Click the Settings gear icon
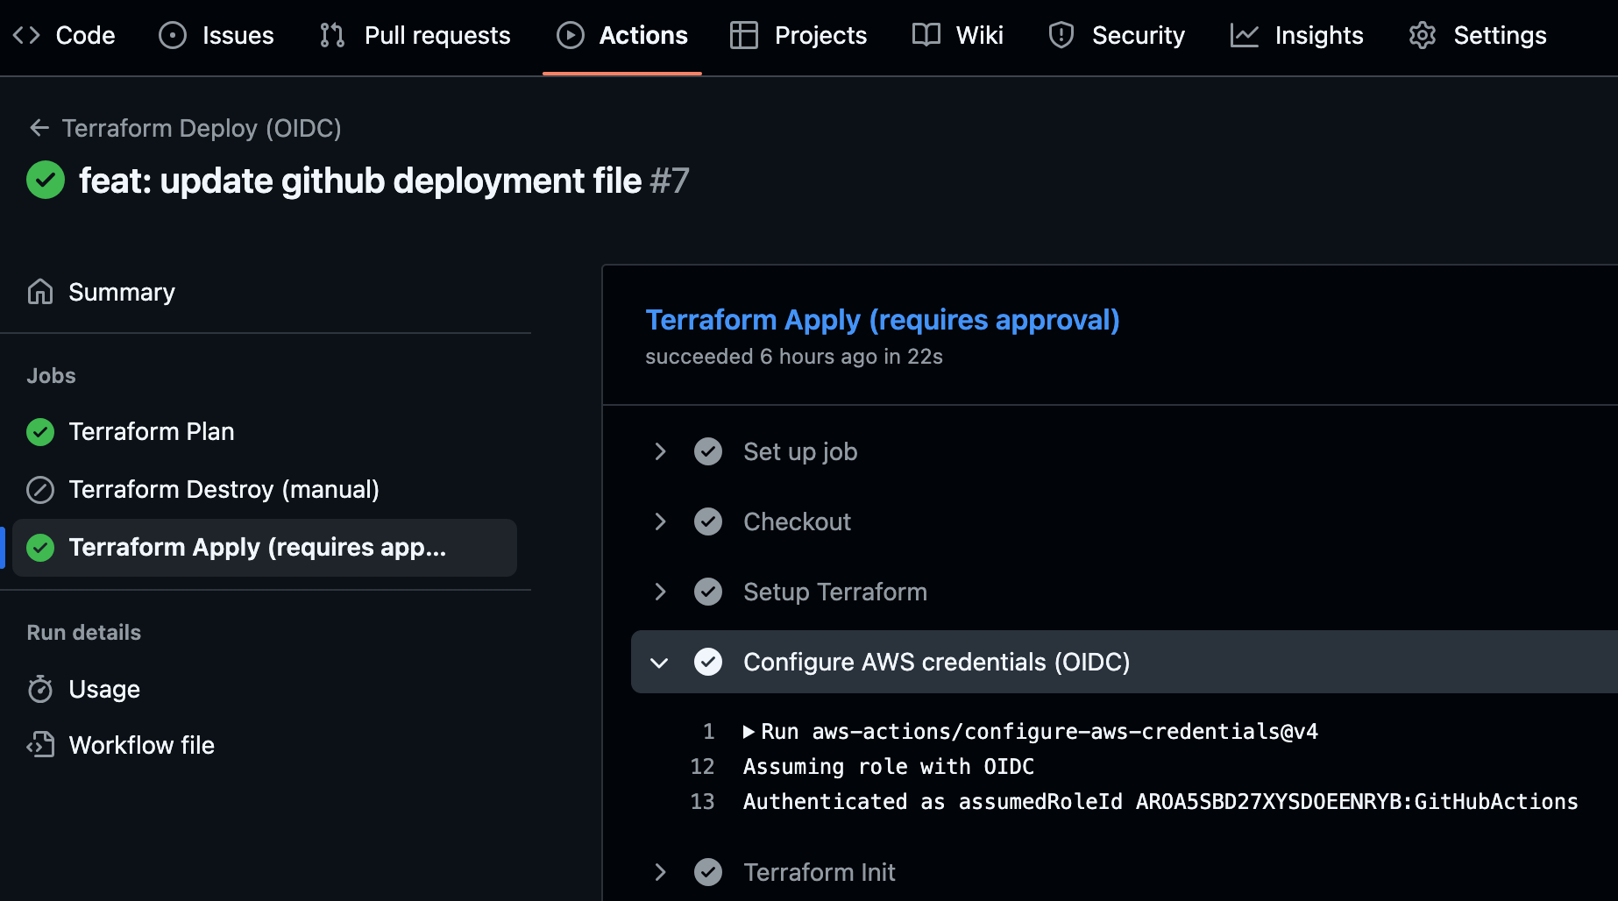The height and width of the screenshot is (901, 1618). click(x=1422, y=35)
